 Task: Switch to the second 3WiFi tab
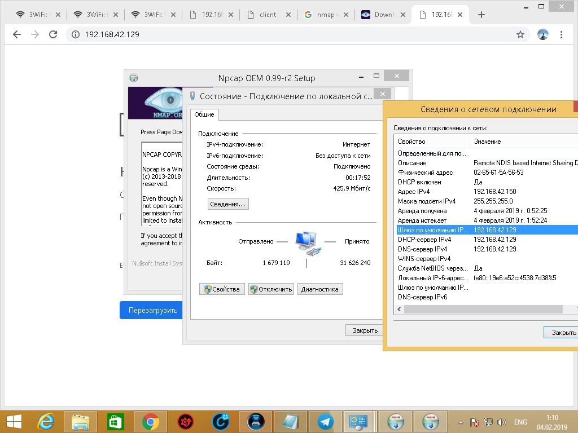[x=95, y=15]
